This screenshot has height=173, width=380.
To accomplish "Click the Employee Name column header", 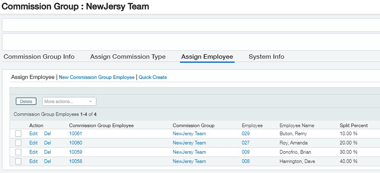I will point(297,126).
